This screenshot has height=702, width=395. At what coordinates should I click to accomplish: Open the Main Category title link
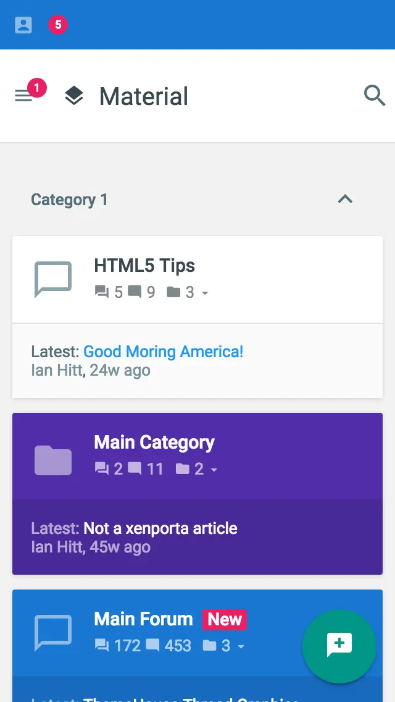click(154, 442)
